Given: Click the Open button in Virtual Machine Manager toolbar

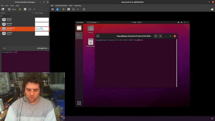Looking at the screenshot, I should (x=12, y=9).
